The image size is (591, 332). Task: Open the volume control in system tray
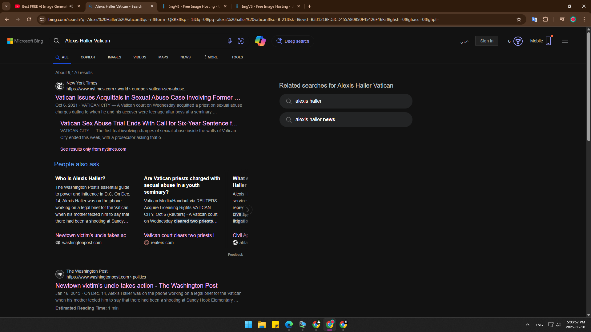coord(558,325)
